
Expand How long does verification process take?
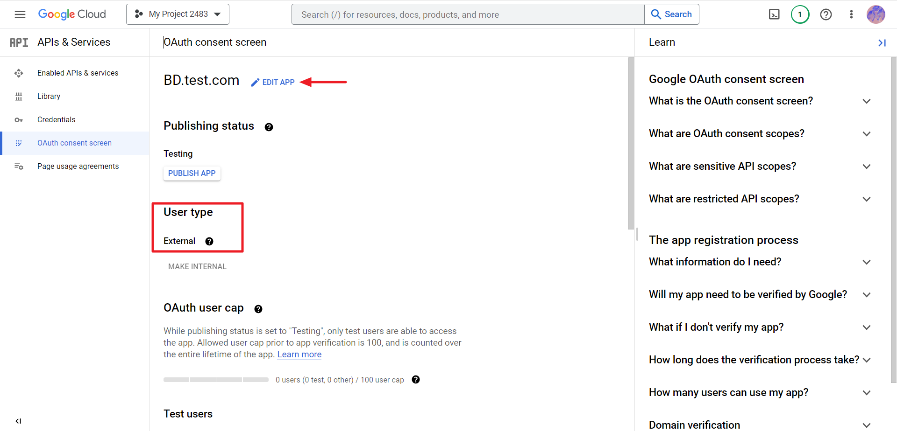(x=760, y=360)
